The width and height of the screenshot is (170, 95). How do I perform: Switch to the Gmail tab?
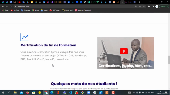click(x=36, y=2)
